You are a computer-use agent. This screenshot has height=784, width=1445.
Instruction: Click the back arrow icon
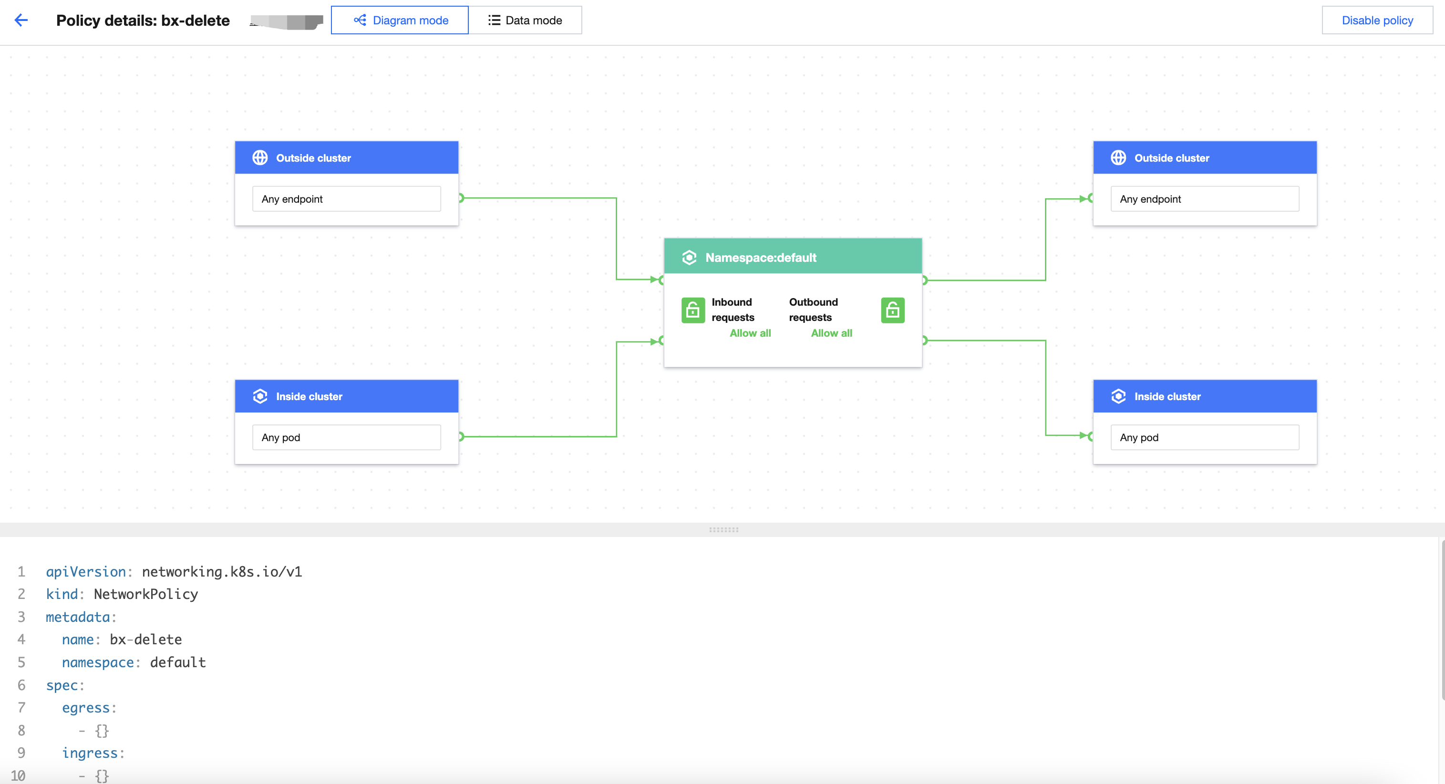[x=21, y=20]
